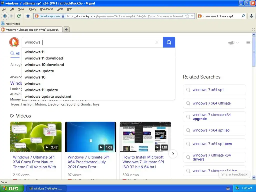Image resolution: width=256 pixels, height=192 pixels.
Task: Choose suggestion 'windows 10 download'
Action: point(98,65)
